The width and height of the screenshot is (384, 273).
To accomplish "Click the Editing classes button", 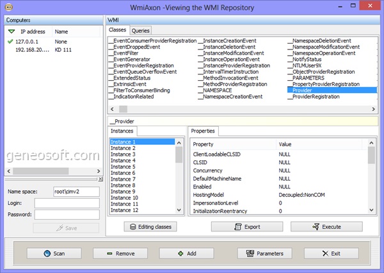I will 150,227.
